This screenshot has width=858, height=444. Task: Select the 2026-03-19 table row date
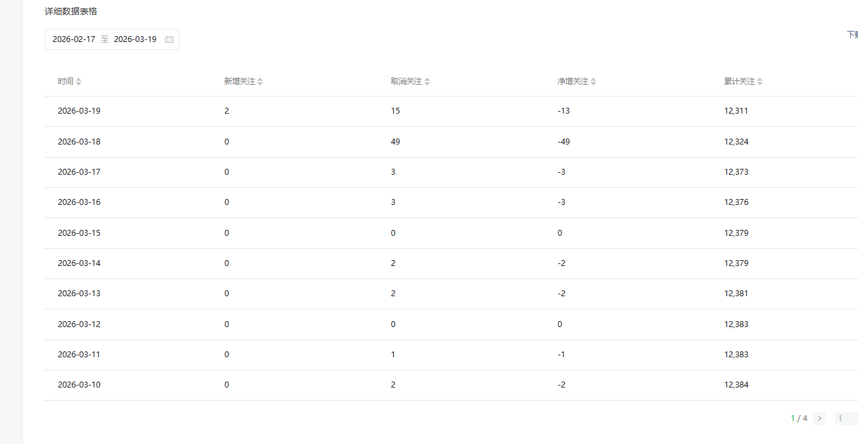coord(79,111)
